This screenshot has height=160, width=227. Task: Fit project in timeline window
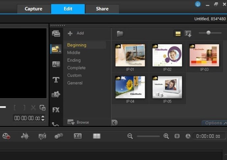pos(177,136)
